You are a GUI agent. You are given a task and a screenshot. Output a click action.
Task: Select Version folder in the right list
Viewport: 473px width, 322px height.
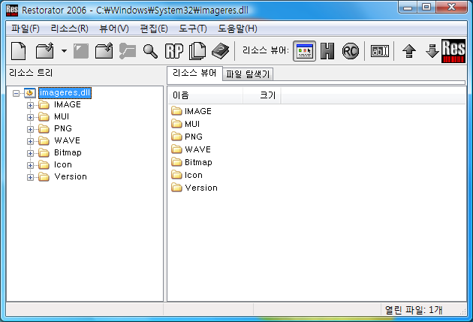[x=194, y=188]
